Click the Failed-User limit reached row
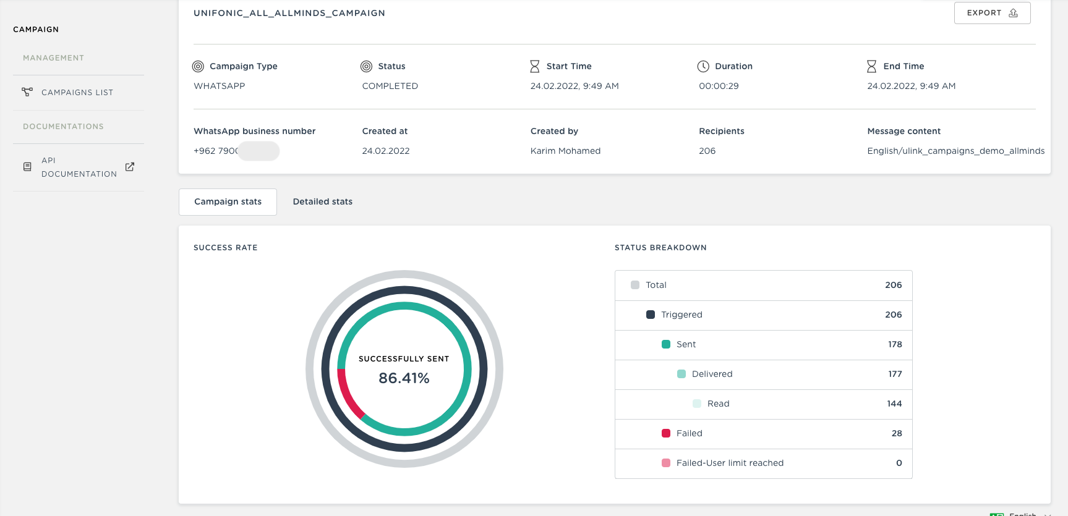Viewport: 1068px width, 516px height. (x=763, y=463)
